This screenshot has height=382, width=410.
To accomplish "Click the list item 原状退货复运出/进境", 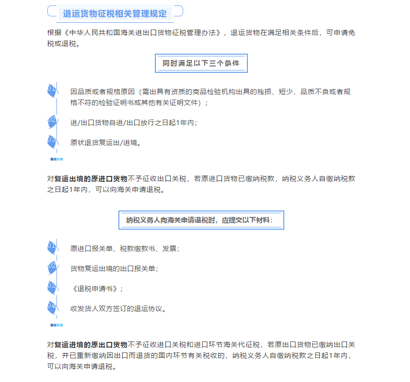I will [x=106, y=143].
